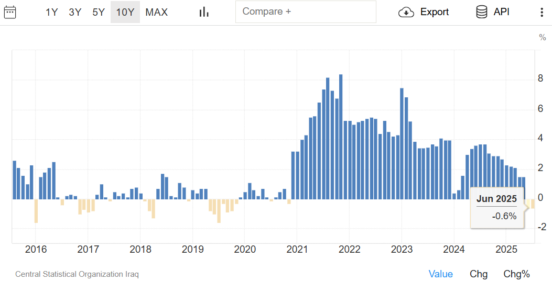
Task: Show the MAX time range
Action: tap(156, 12)
